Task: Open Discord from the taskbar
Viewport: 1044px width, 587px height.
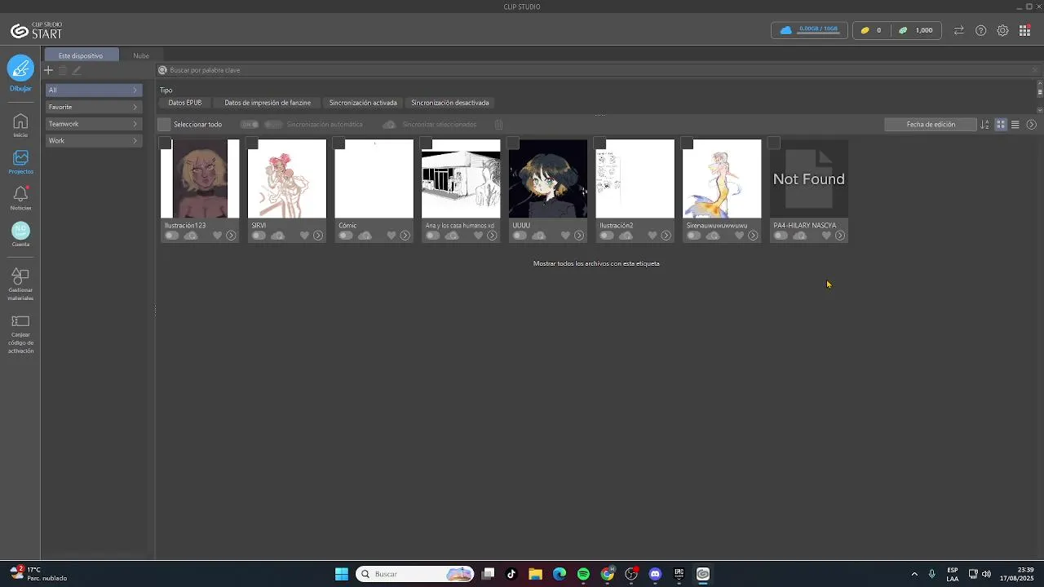Action: (655, 574)
